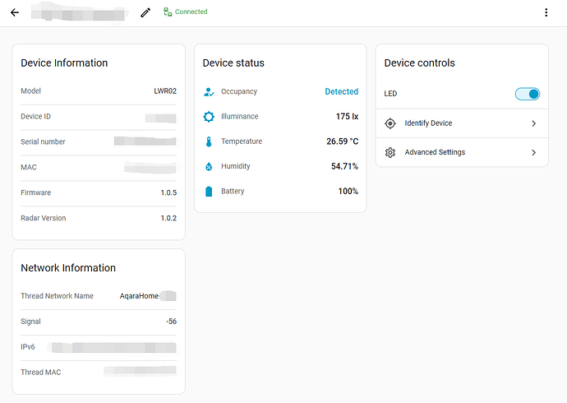Click the Occupancy person icon
Viewport: 567px width, 403px height.
coord(209,92)
